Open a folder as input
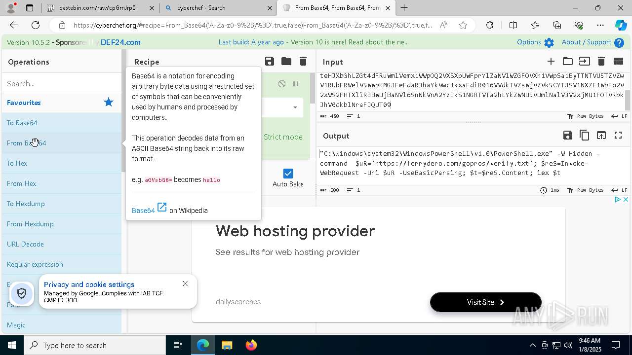Screen dimensions: 632x355 567,61
